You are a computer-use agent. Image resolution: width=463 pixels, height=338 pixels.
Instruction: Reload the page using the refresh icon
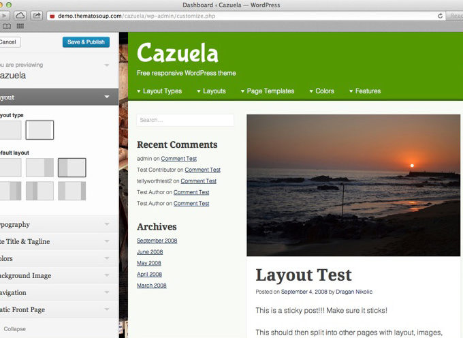coord(441,15)
